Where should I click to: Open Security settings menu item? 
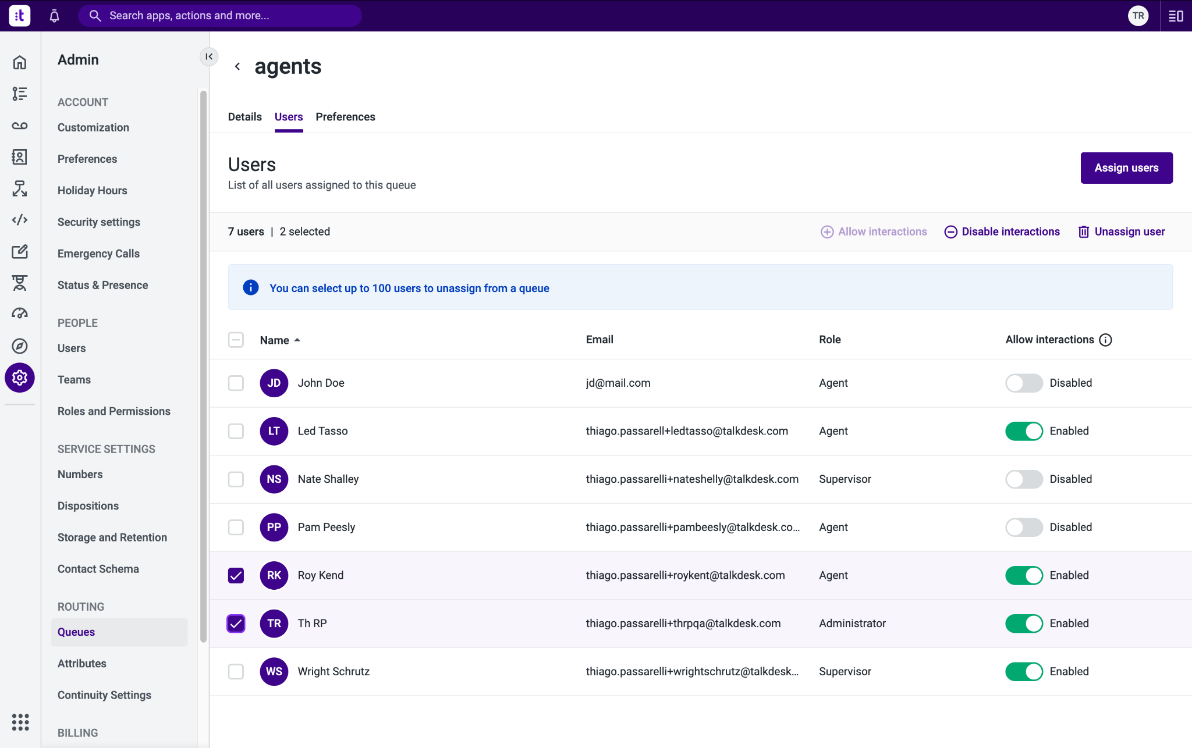pyautogui.click(x=99, y=222)
